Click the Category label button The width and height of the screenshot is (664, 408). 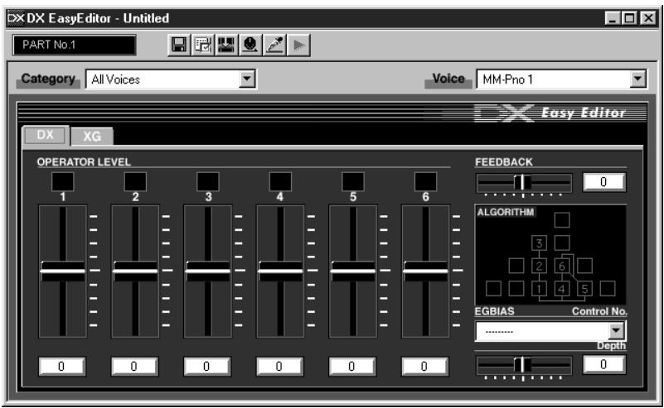[48, 79]
